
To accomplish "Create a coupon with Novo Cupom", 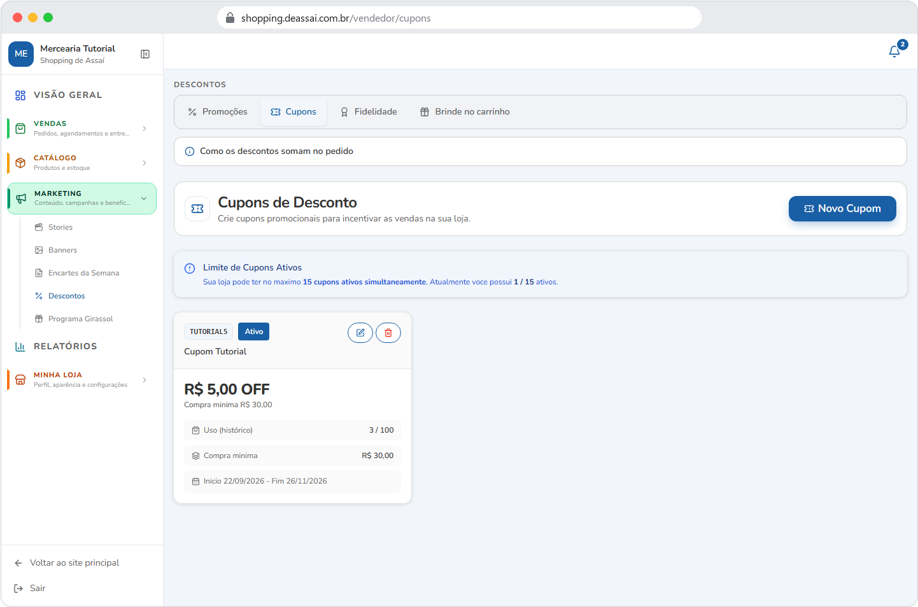I will (842, 209).
